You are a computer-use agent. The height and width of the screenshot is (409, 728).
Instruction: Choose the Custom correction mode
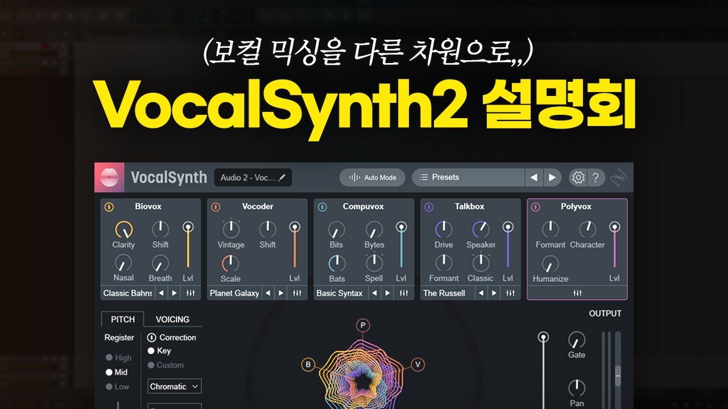[x=166, y=365]
